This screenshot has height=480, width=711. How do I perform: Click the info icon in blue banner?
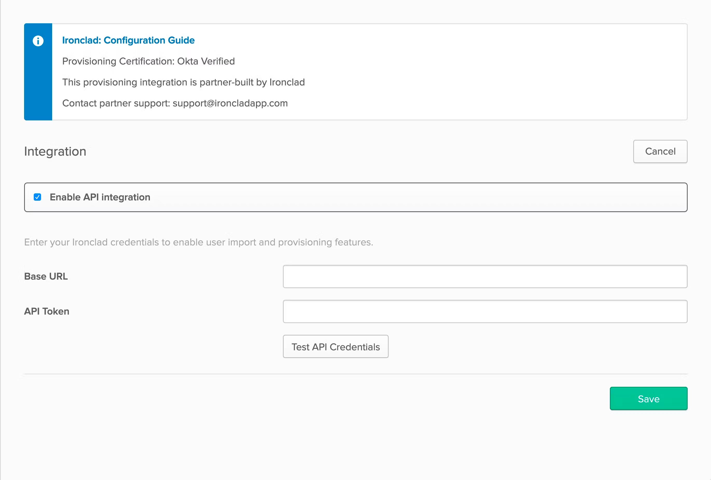tap(38, 41)
